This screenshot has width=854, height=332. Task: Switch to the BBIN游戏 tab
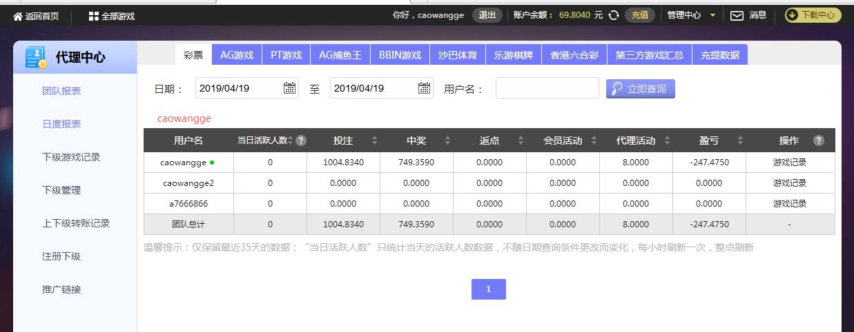pyautogui.click(x=400, y=55)
